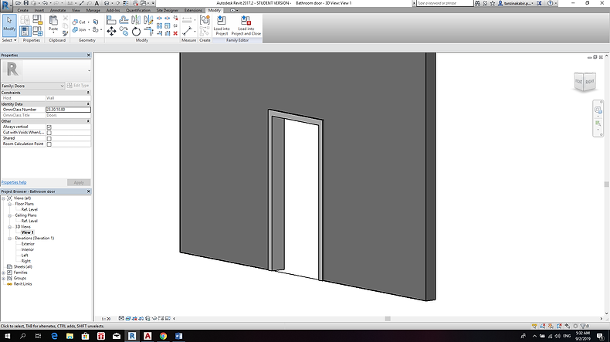Expand the Groups node
This screenshot has width=610, height=342.
[x=4, y=278]
